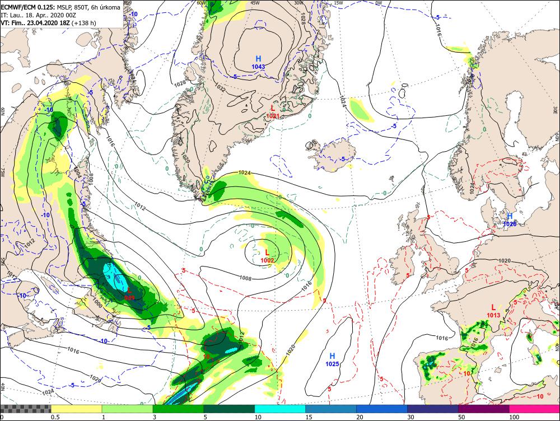Click the 'L 1013' low over the Alps
Viewport: 560px width, 421px height.
(x=493, y=311)
